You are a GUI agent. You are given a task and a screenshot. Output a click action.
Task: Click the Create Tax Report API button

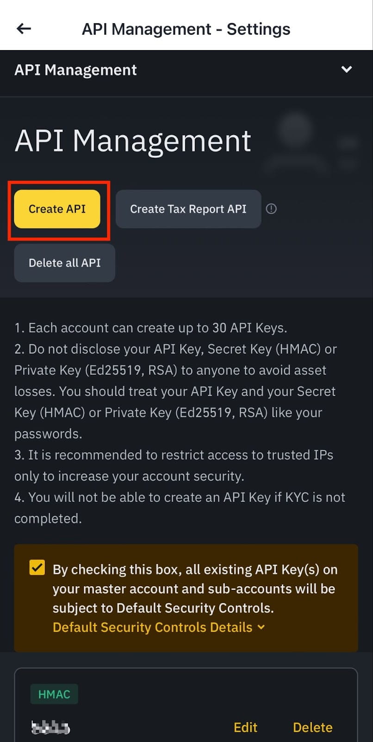tap(188, 209)
